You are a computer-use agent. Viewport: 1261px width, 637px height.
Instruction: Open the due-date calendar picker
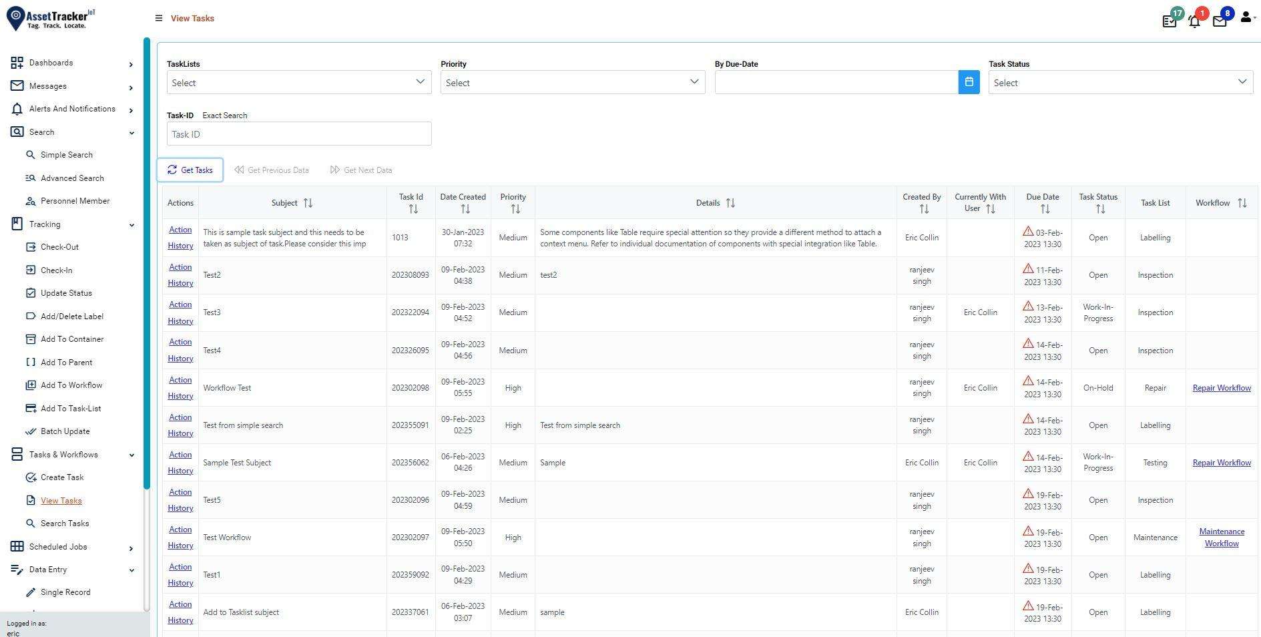[968, 81]
